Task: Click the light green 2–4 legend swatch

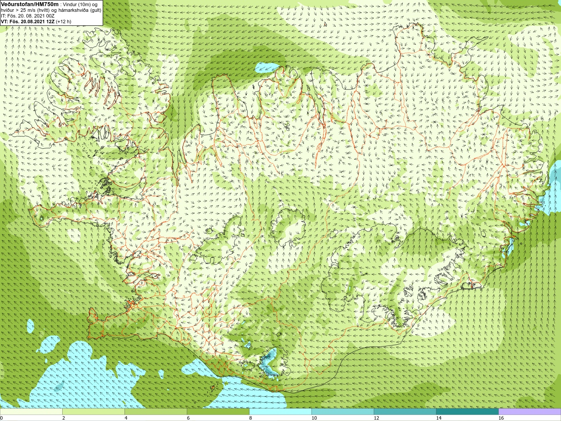Action: (x=93, y=412)
